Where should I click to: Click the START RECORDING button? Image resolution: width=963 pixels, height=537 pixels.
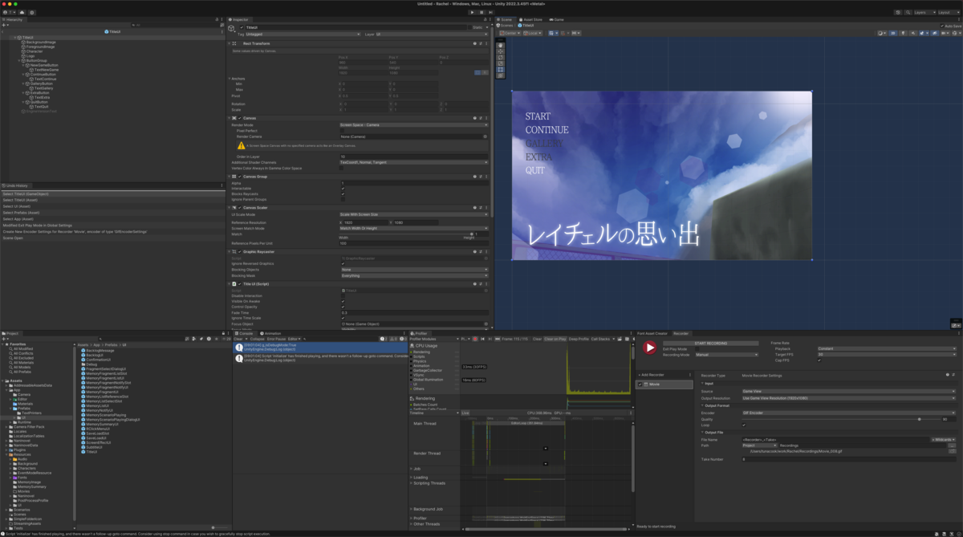click(711, 343)
